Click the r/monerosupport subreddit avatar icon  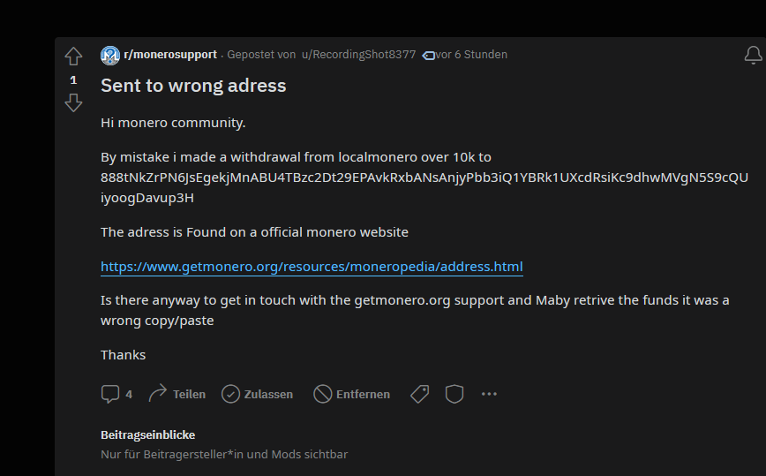110,55
